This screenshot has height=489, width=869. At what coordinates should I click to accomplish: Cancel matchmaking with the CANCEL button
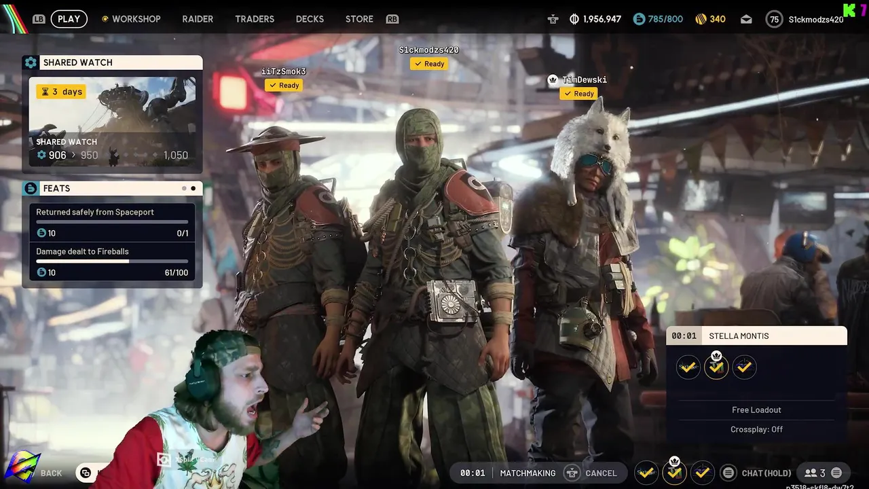[601, 473]
